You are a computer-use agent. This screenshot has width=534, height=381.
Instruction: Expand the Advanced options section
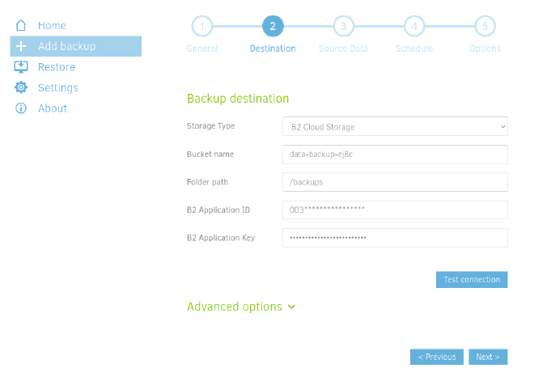click(x=241, y=307)
